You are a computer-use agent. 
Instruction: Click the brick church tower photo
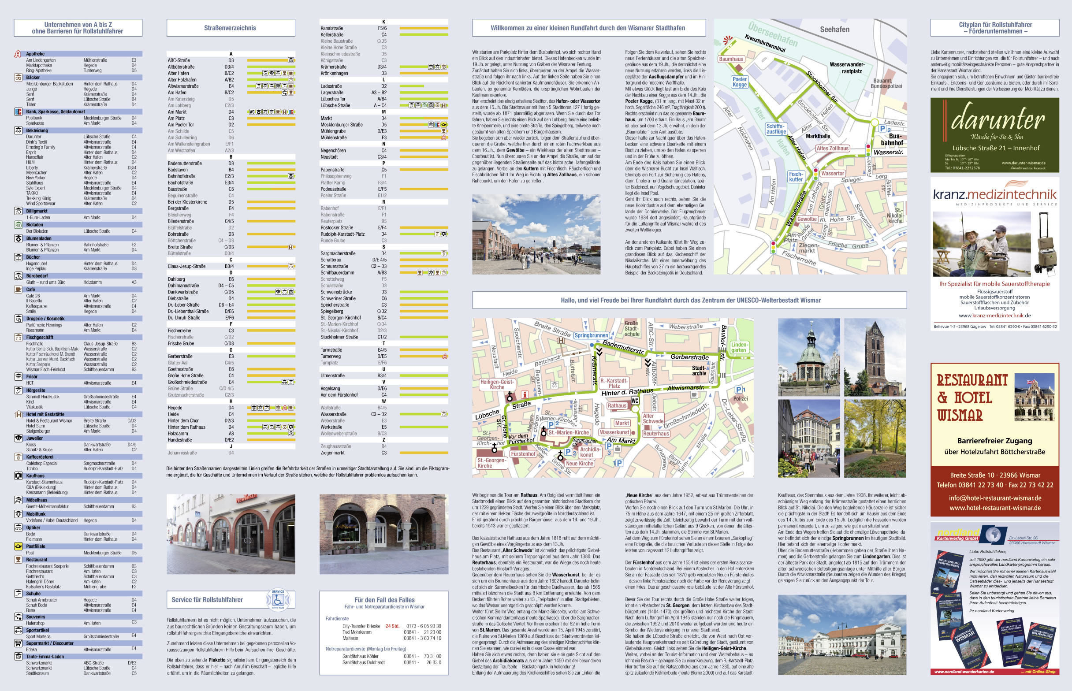[x=875, y=357]
